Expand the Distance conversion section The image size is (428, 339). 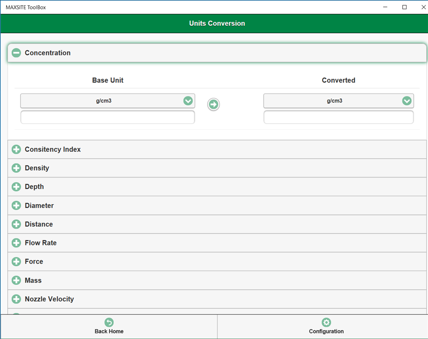click(x=16, y=224)
